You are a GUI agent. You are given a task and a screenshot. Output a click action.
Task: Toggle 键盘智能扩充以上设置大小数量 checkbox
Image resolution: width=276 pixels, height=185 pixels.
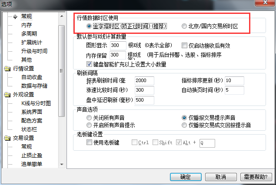(x=89, y=64)
